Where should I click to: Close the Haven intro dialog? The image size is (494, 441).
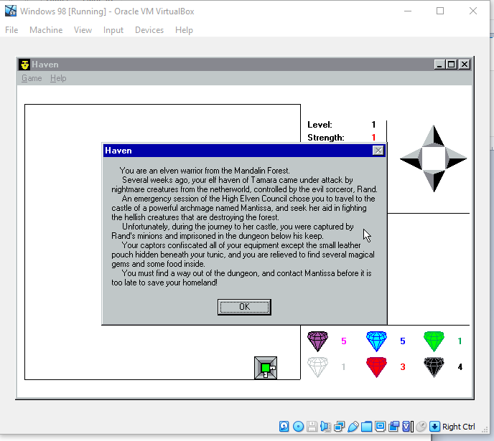[378, 151]
